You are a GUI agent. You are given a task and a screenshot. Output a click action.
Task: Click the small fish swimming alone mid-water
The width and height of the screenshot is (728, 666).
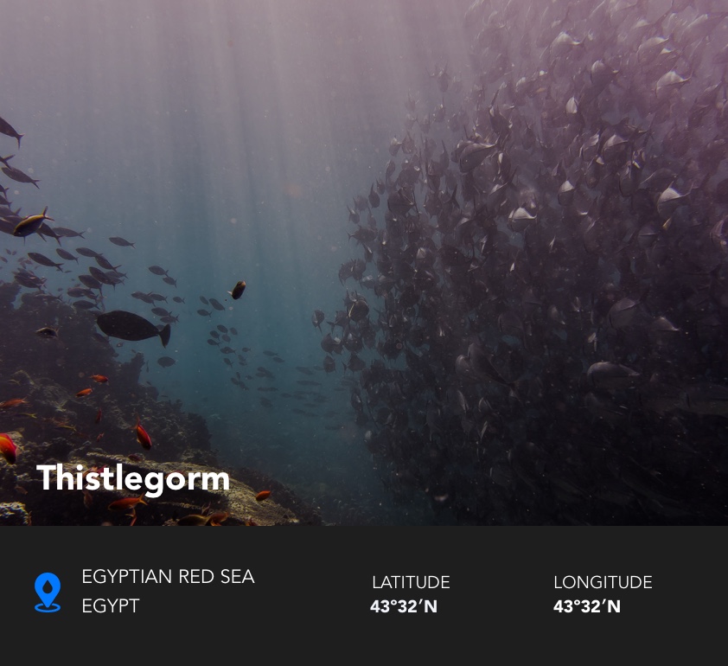238,290
